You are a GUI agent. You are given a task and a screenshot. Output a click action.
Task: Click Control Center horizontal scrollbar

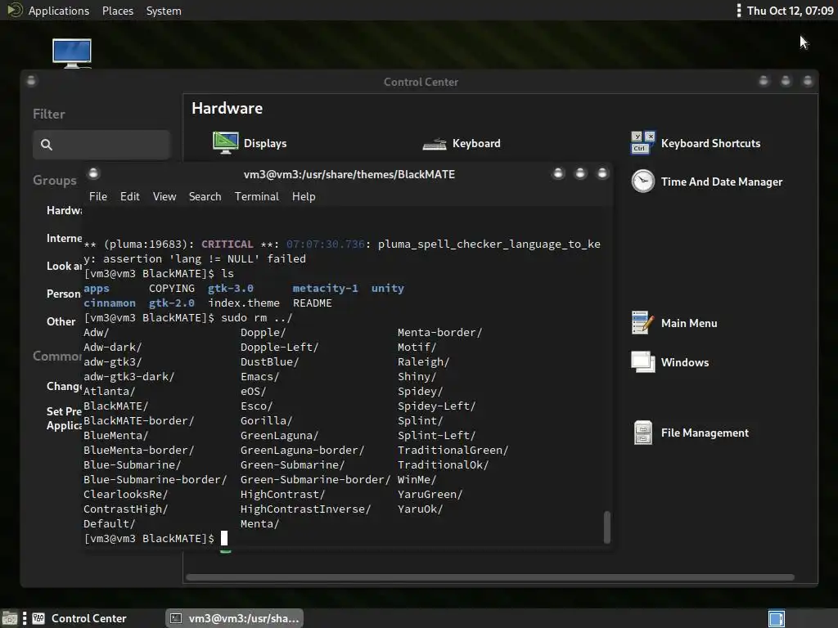[x=489, y=577]
